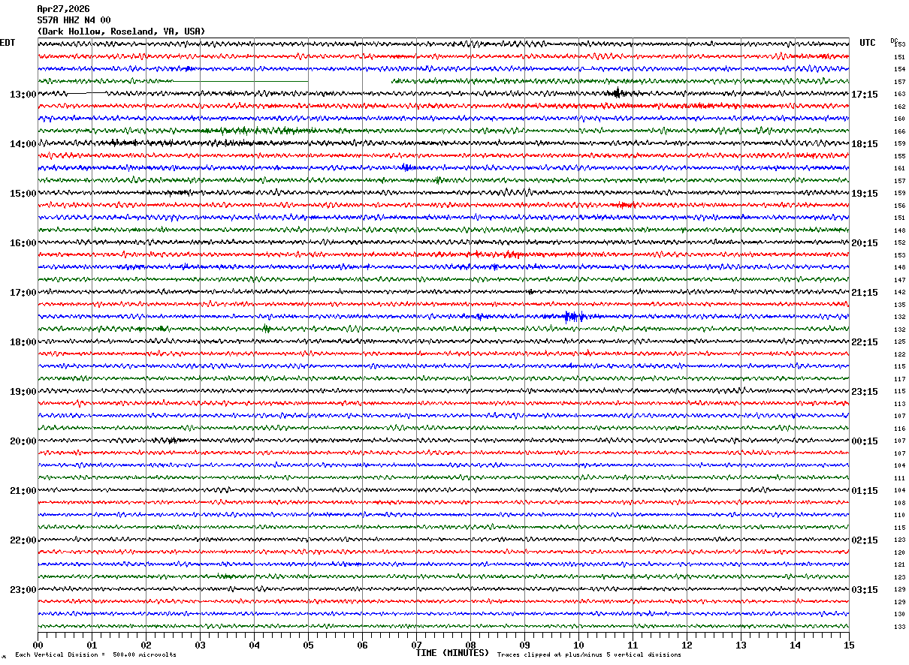The image size is (909, 665).
Task: Click the 17:15 UTC time label
Action: tap(865, 95)
